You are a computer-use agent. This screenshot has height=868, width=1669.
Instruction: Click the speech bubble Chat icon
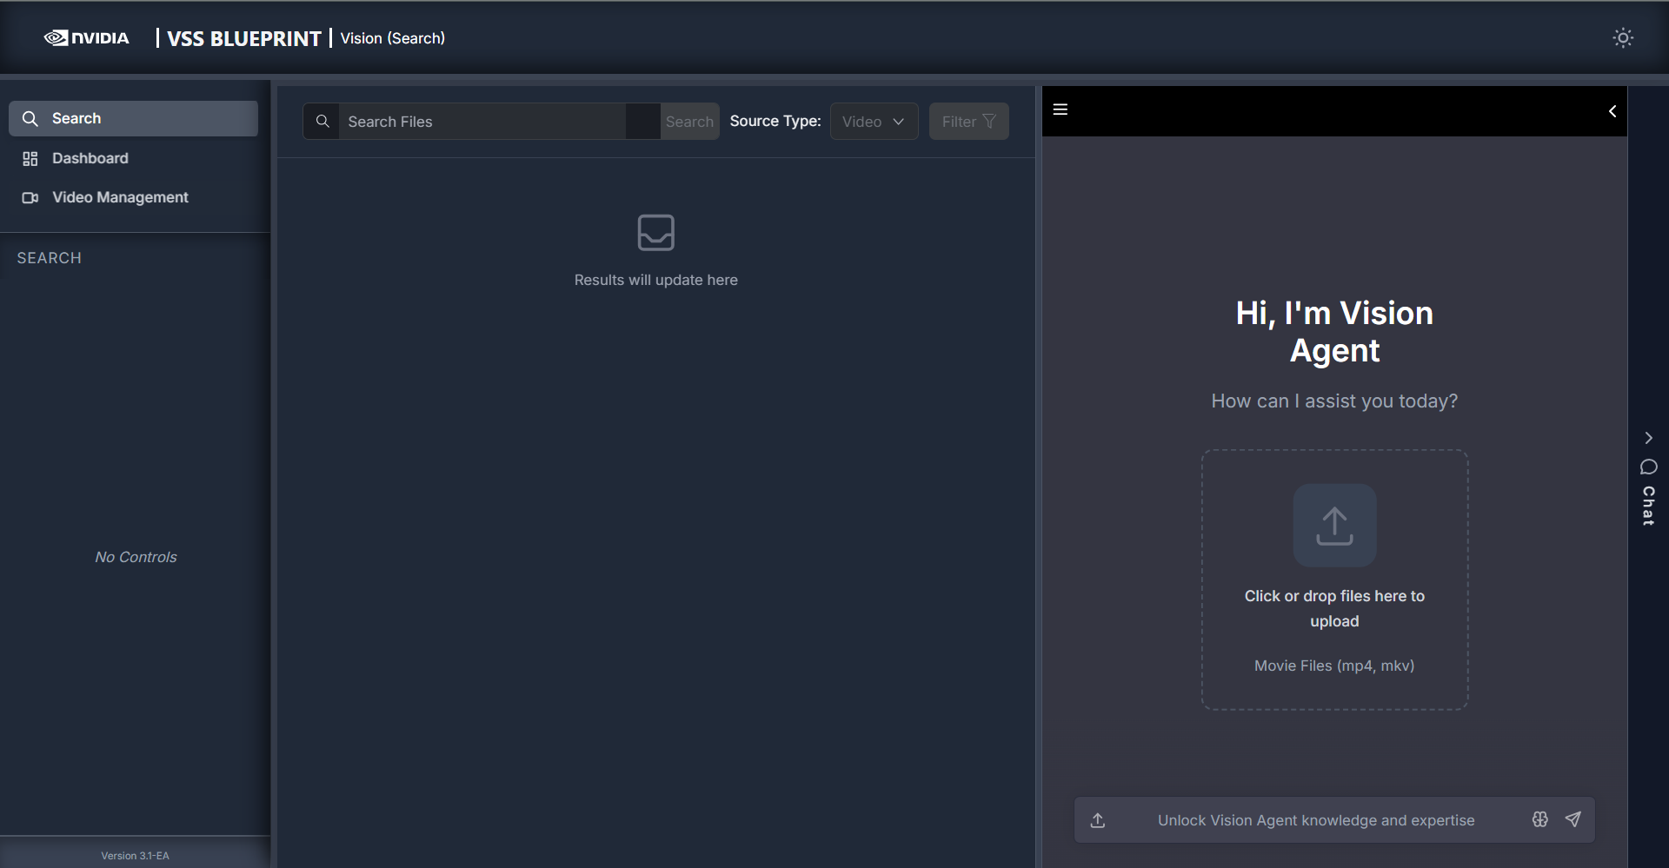coord(1647,467)
